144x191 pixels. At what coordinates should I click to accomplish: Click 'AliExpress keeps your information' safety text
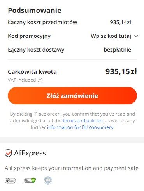pyautogui.click(x=72, y=168)
